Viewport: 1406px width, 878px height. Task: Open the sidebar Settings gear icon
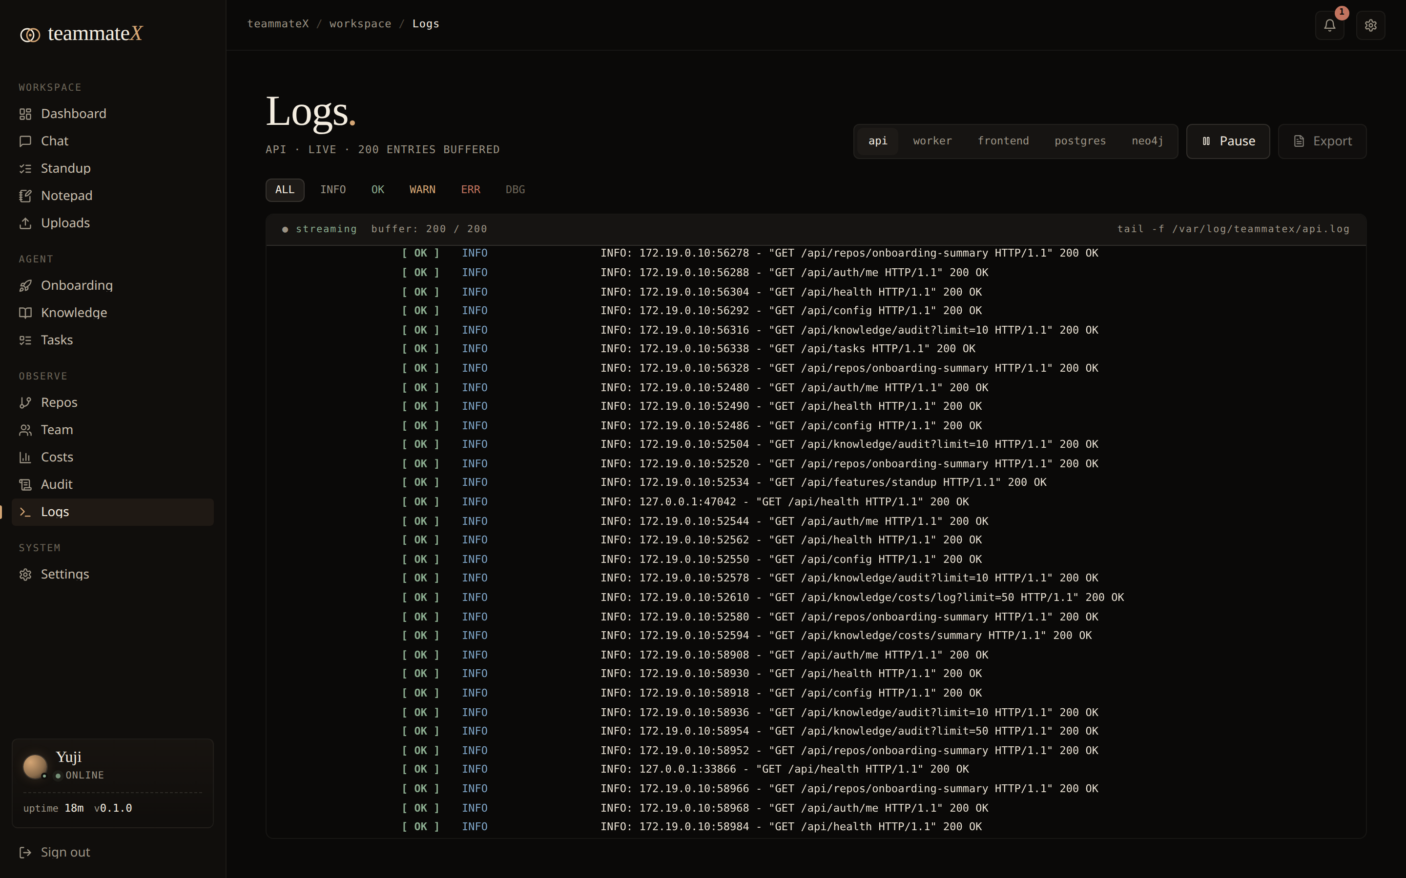[x=25, y=574]
